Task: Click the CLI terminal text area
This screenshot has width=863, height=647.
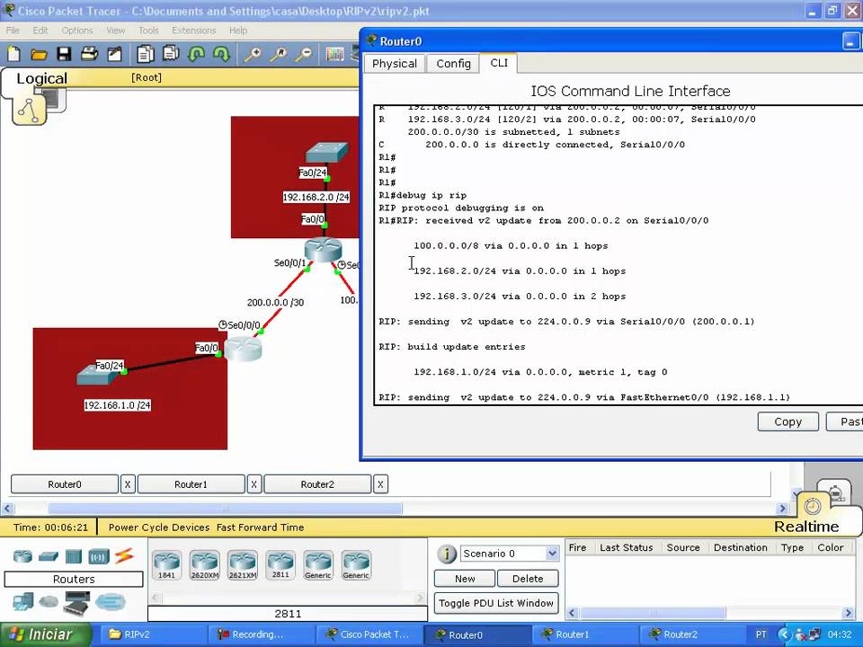Action: coord(618,254)
